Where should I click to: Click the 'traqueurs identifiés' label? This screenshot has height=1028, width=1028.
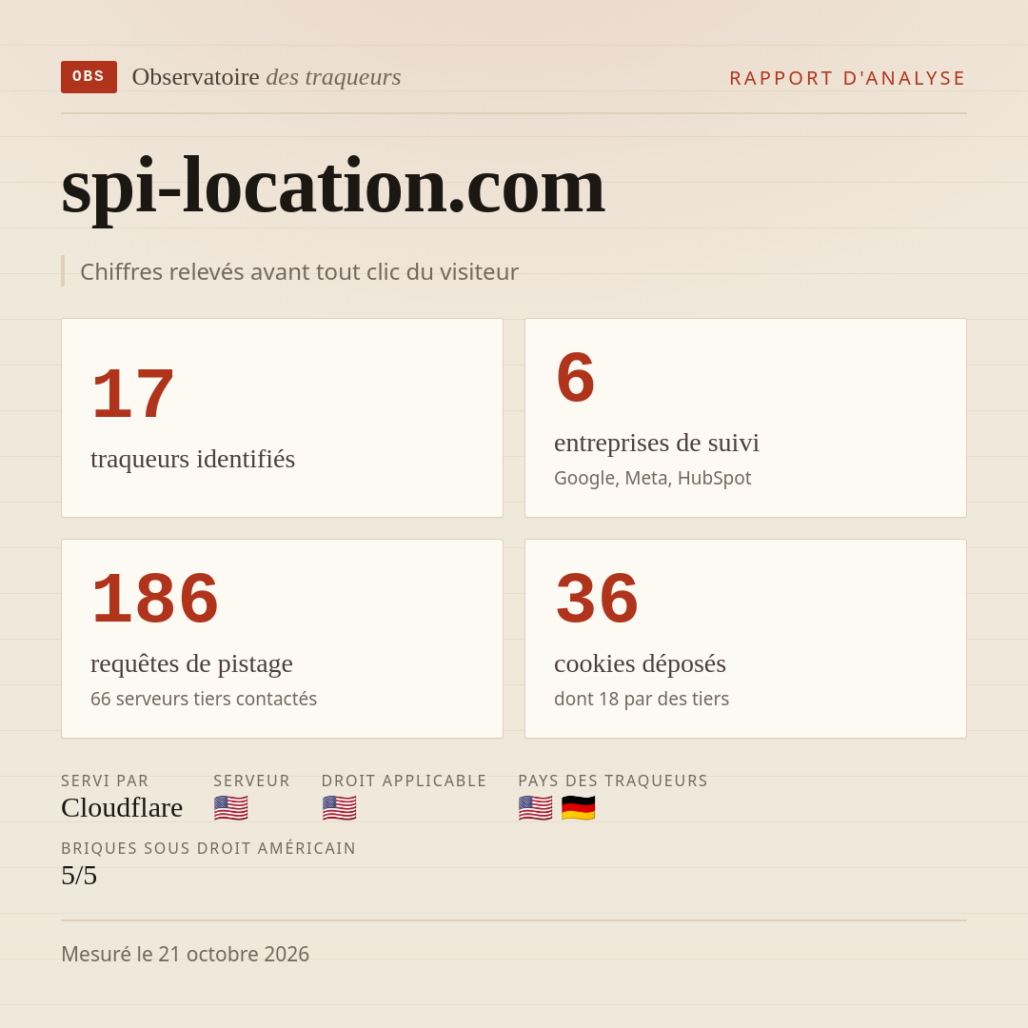pos(192,458)
